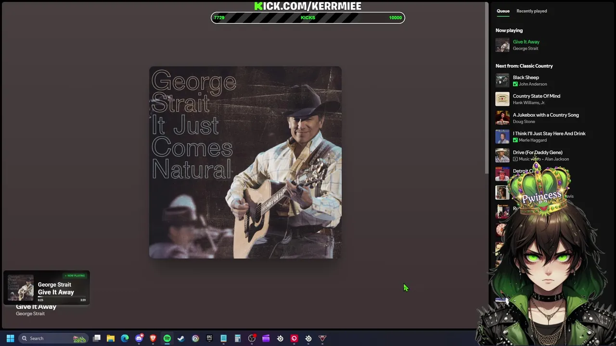Click the Black Sheep album thumbnail
Viewport: 616px width, 346px height.
tap(502, 80)
